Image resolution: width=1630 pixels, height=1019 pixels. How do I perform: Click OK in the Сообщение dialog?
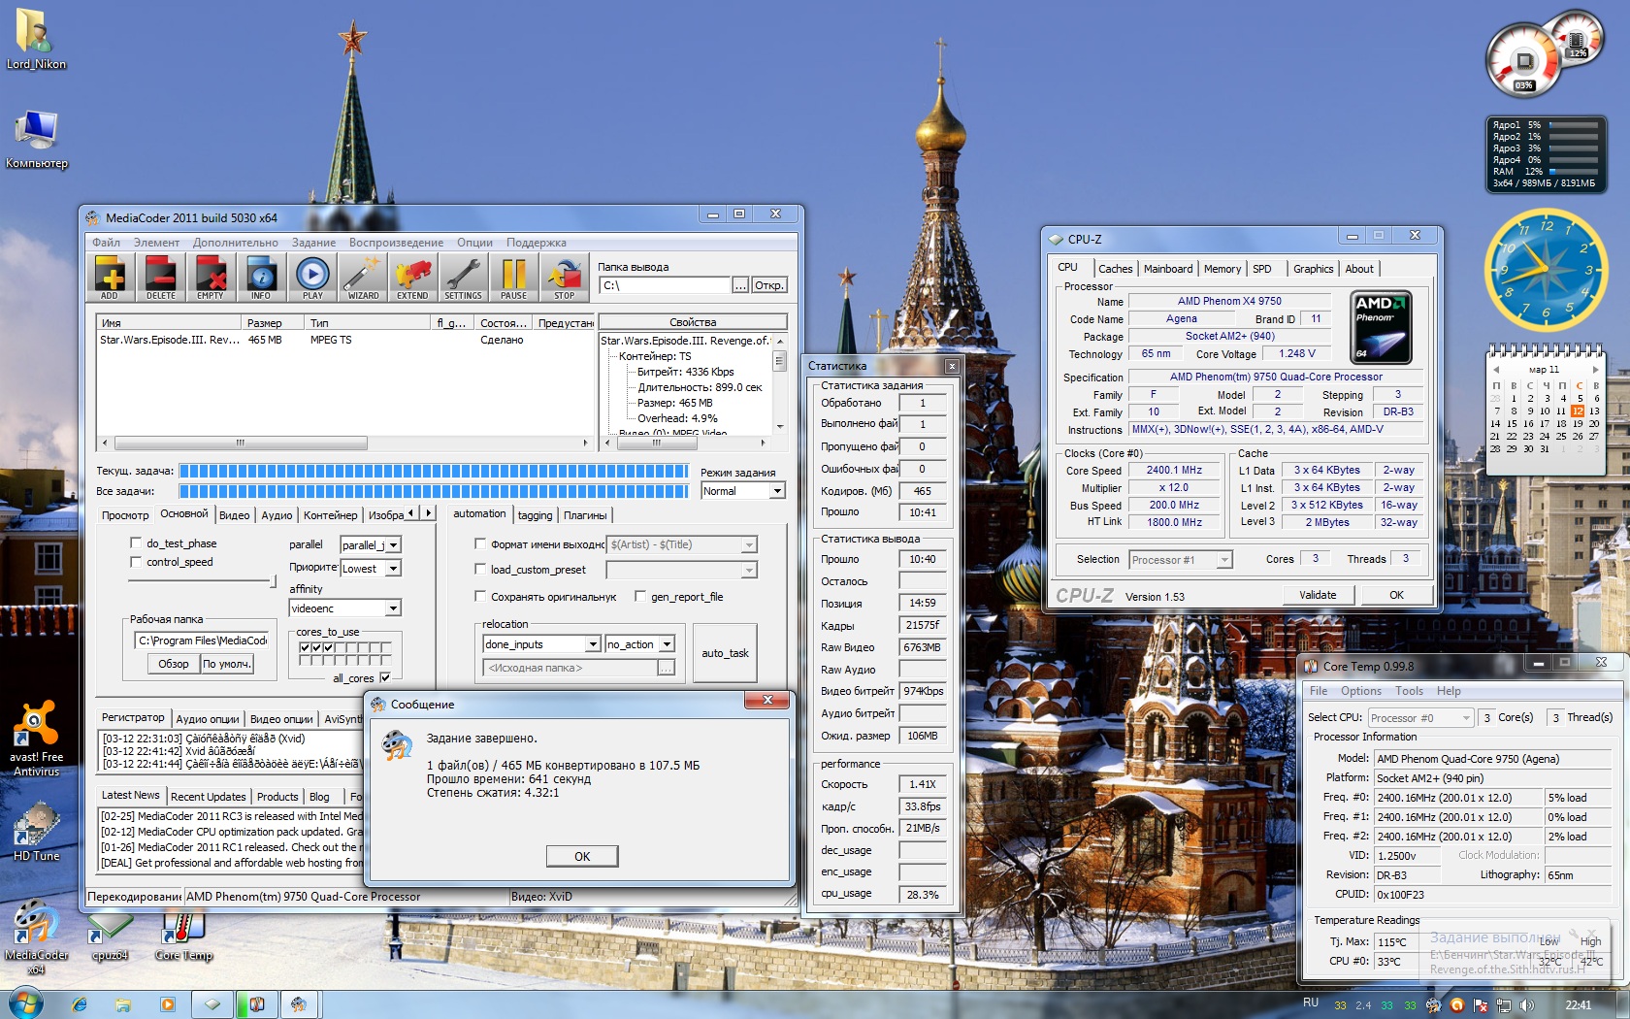(x=582, y=856)
